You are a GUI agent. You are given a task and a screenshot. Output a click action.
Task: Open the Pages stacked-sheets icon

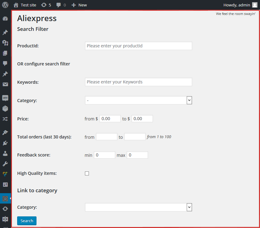5,53
